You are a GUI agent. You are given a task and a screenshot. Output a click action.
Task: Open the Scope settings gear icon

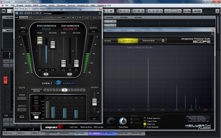coord(163,40)
